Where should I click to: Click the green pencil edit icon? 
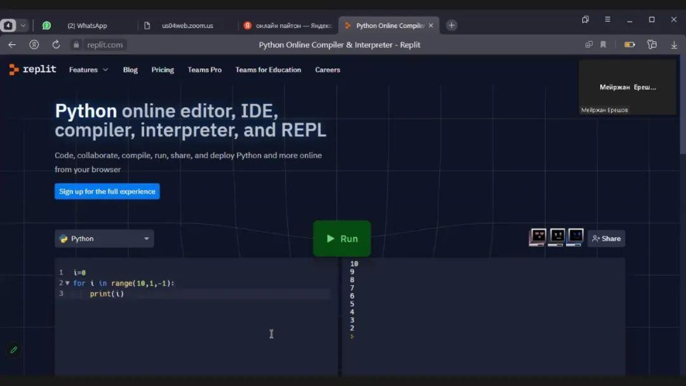[x=13, y=350]
